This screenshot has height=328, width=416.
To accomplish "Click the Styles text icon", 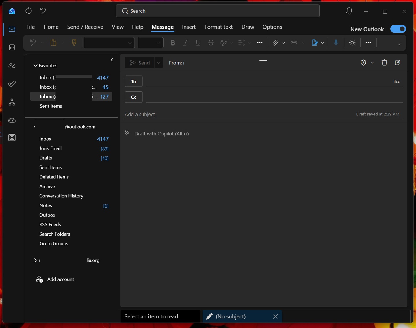I will point(224,43).
